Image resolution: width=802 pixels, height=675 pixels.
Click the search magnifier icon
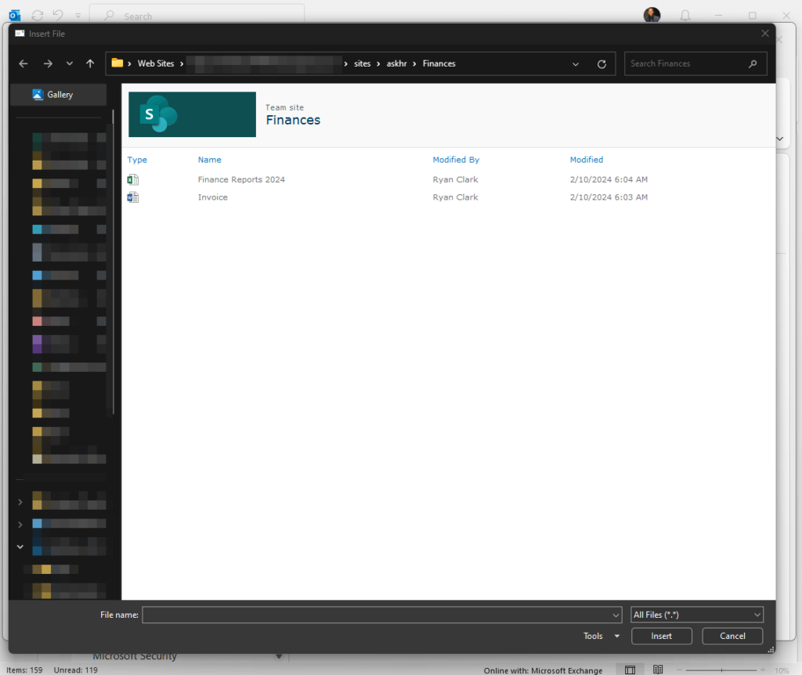(x=753, y=63)
